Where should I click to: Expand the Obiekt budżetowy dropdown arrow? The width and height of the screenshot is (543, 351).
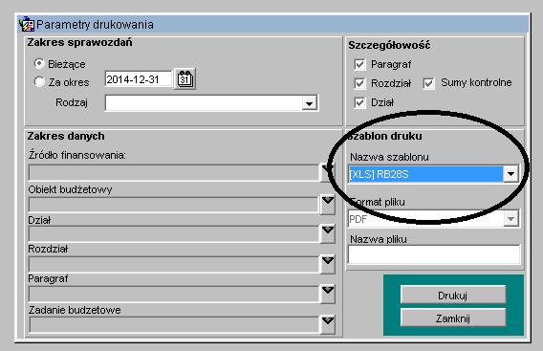click(328, 204)
